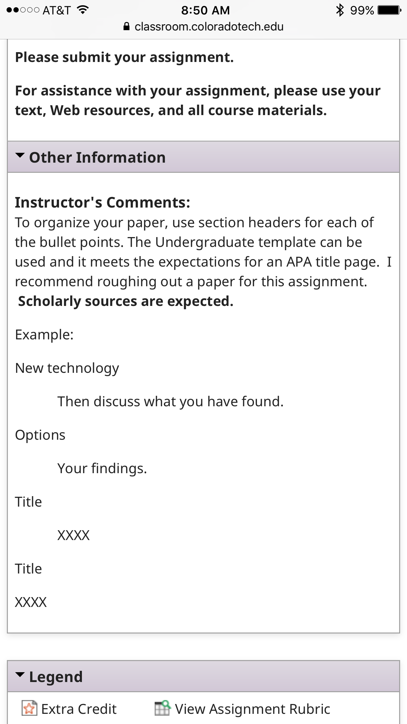This screenshot has width=407, height=724.
Task: Tap the 99% battery percentage text
Action: point(362,10)
